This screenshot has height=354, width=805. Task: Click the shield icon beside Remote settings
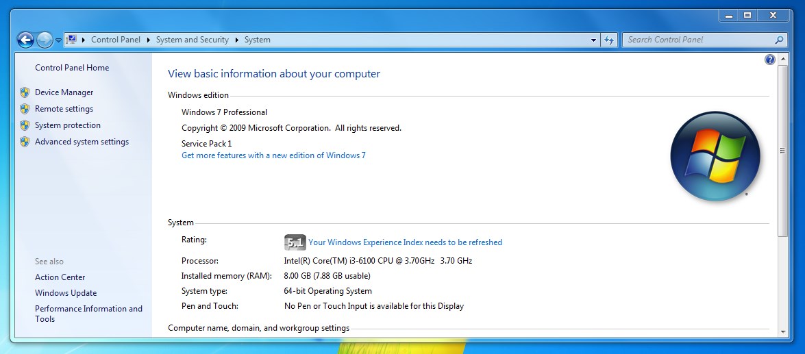(x=25, y=109)
